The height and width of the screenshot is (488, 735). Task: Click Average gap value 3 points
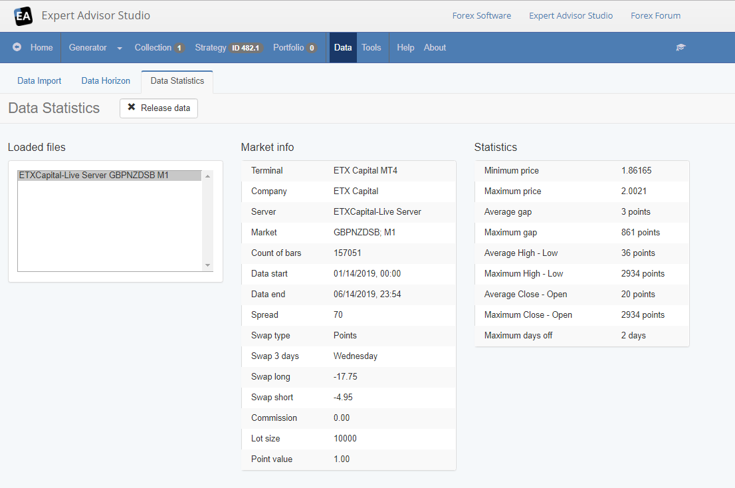[x=635, y=212]
